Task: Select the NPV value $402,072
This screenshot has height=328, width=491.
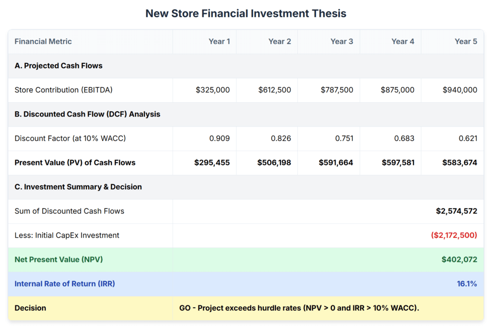Action: [x=459, y=259]
